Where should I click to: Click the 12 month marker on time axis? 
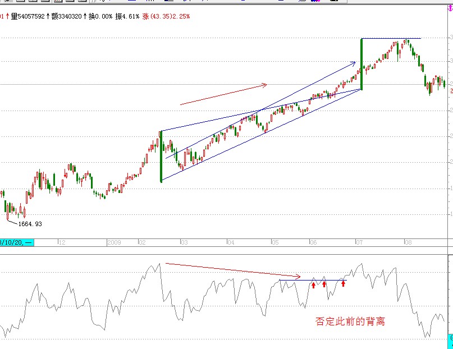62,242
